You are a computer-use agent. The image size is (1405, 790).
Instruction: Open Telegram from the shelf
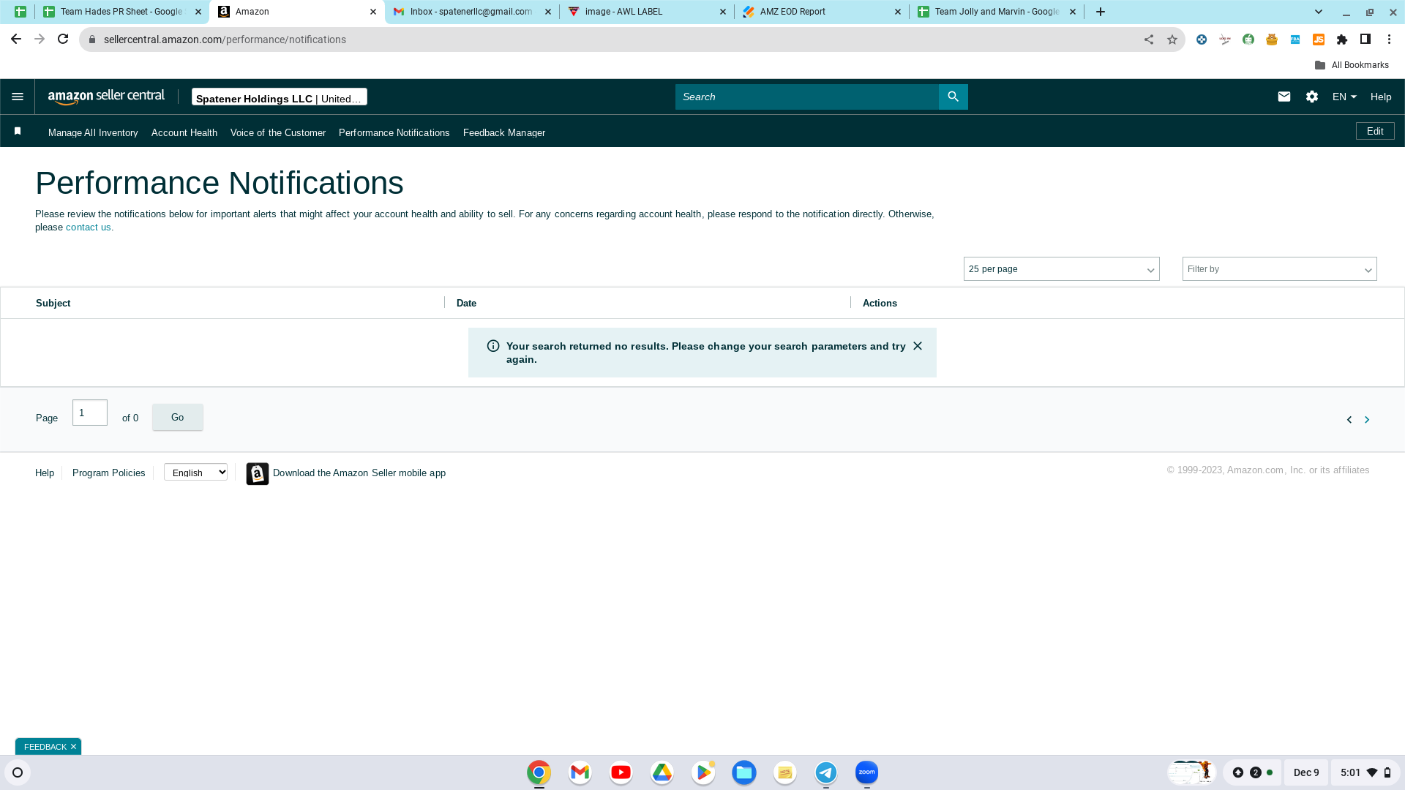tap(826, 772)
